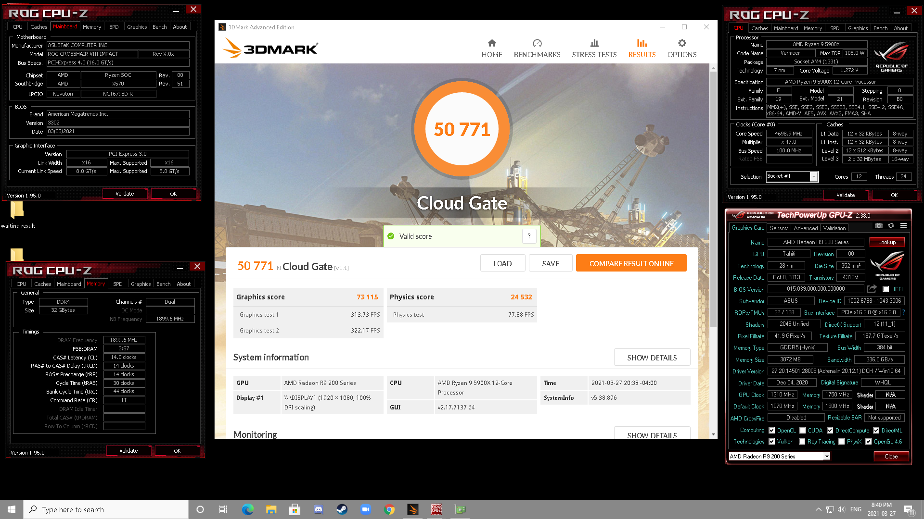Click Validate in the Memory CPU-Z window

pyautogui.click(x=128, y=451)
